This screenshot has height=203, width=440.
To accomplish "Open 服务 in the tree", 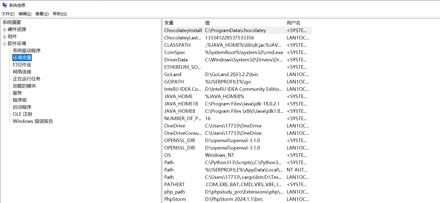I will tap(17, 93).
